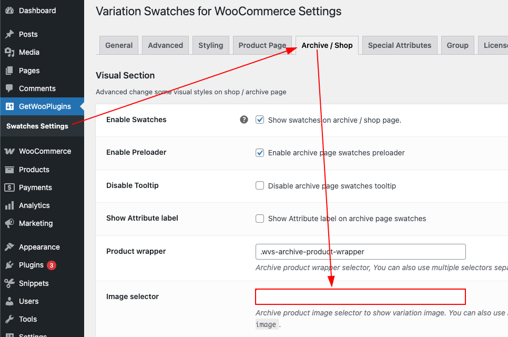The width and height of the screenshot is (508, 337).
Task: Open the Special Attributes tab
Action: (x=400, y=45)
